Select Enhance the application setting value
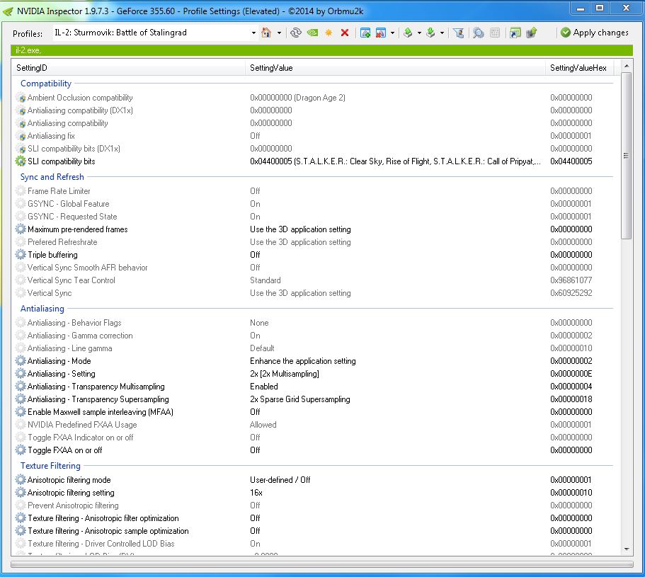This screenshot has height=577, width=645. (303, 361)
